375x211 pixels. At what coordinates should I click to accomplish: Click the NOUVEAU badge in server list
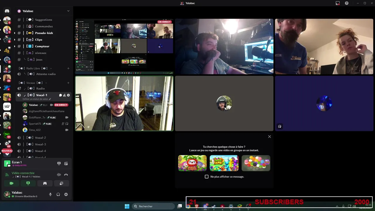7,151
